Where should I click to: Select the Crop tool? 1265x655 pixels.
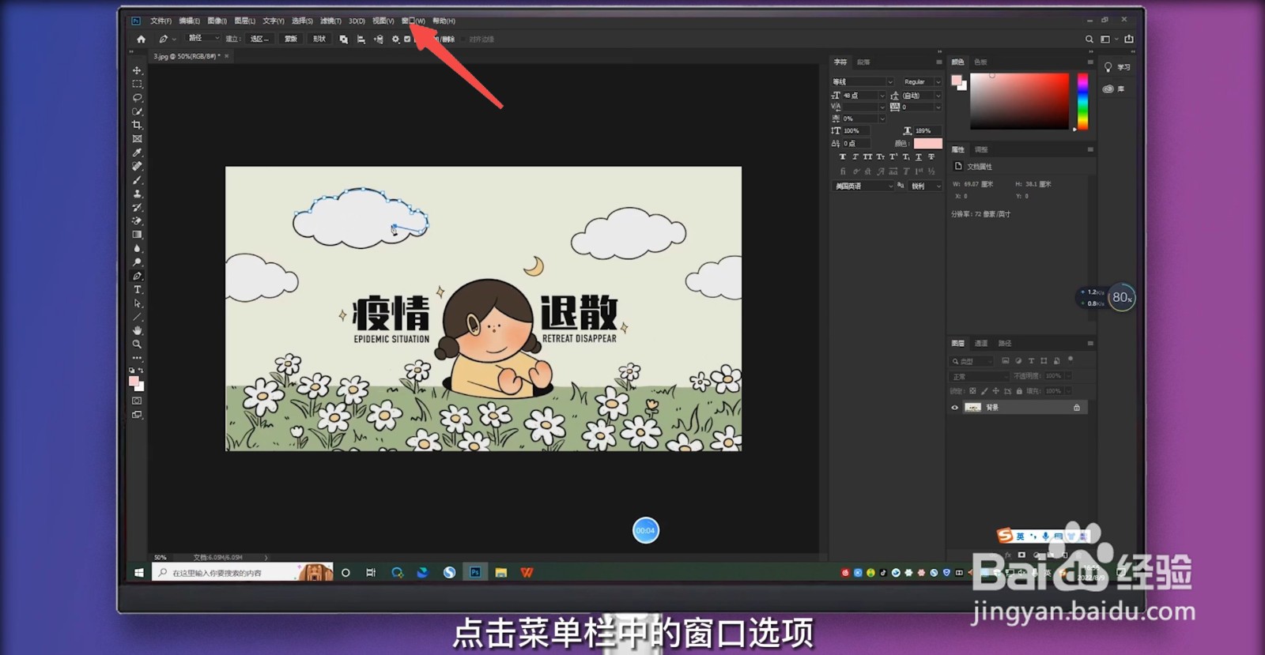pyautogui.click(x=137, y=125)
